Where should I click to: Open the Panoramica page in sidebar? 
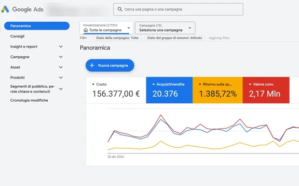pos(37,26)
